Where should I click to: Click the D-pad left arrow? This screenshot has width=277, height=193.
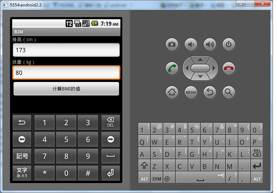tap(187, 68)
